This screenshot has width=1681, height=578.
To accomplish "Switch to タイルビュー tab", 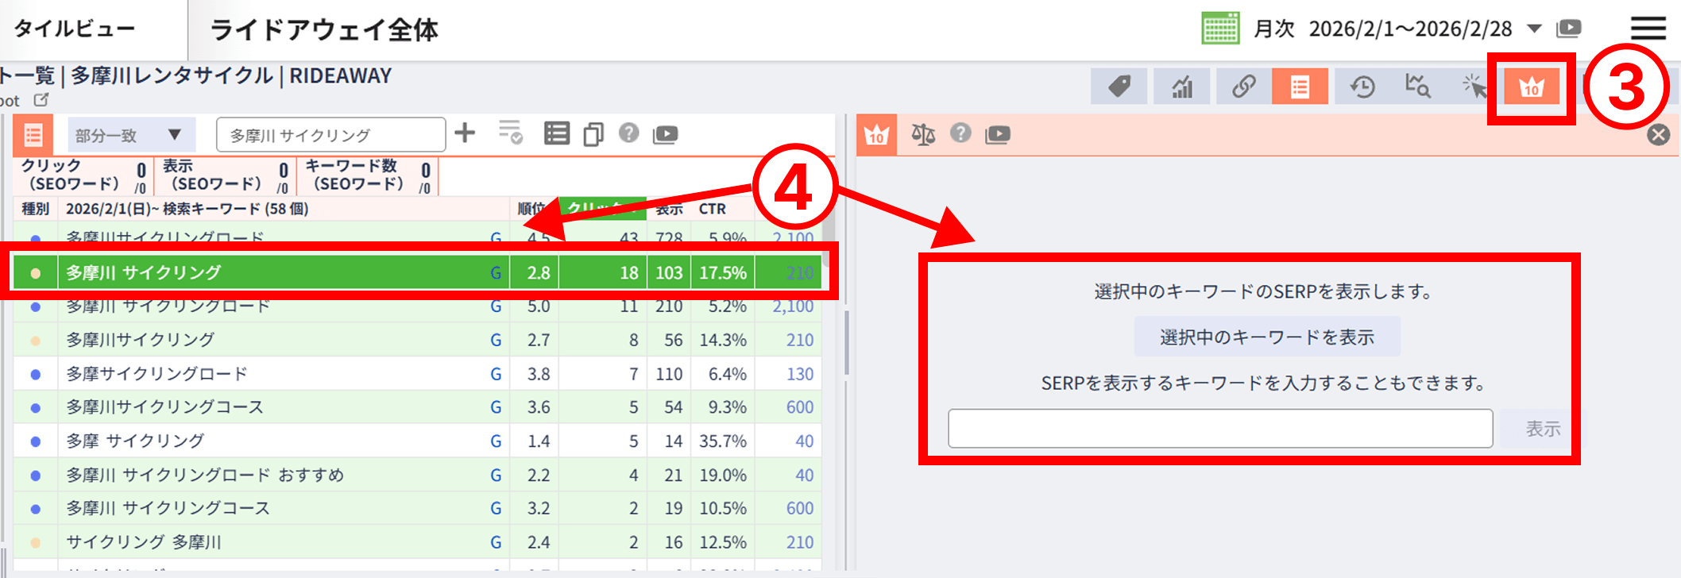I will pos(75,29).
